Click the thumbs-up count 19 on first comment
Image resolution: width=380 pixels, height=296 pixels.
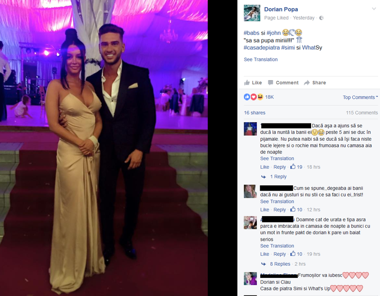296,167
